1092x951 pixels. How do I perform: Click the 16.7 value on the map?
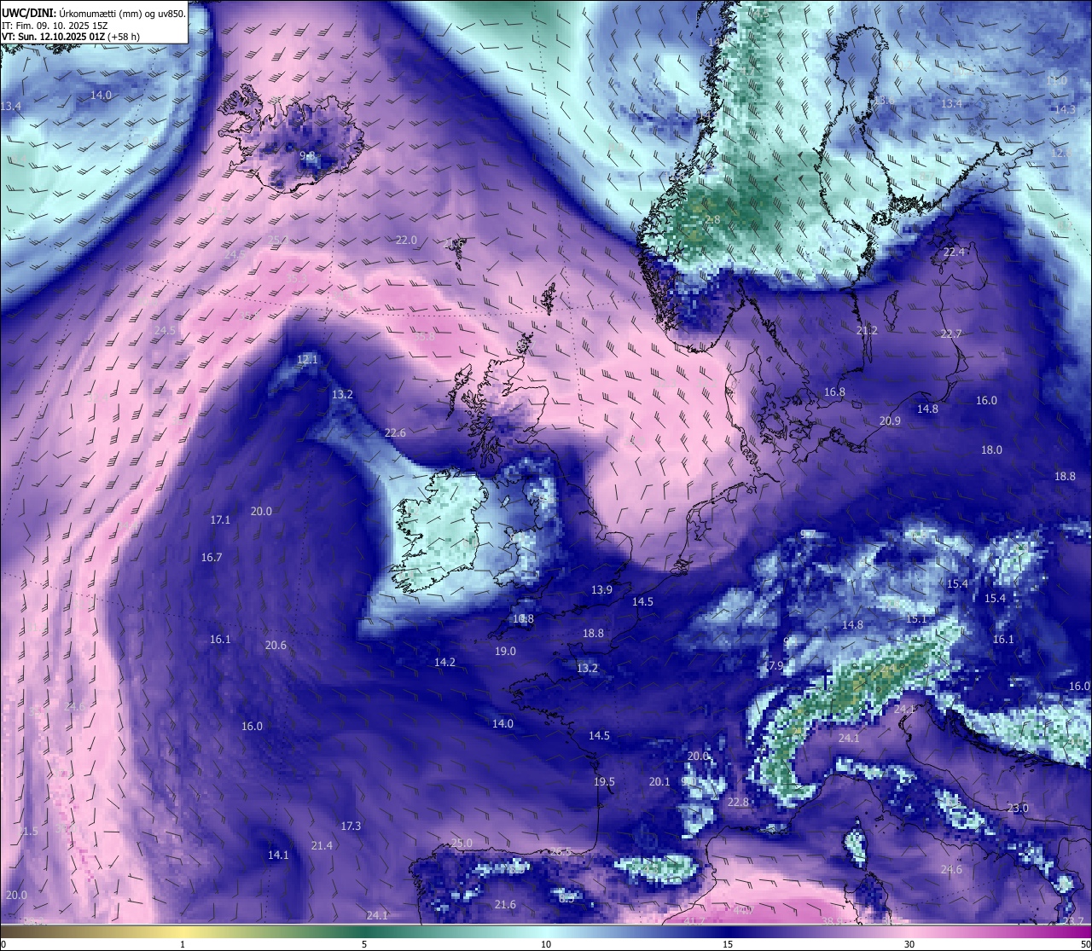(212, 558)
